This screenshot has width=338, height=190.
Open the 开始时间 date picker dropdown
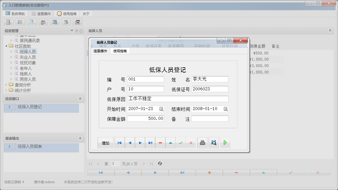(161, 109)
